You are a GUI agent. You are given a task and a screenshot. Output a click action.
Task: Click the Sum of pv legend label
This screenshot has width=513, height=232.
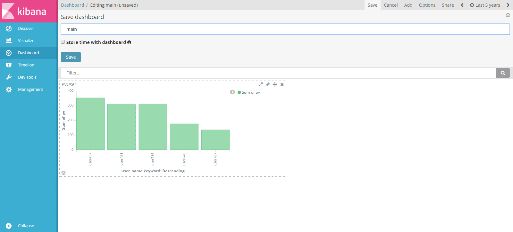tap(251, 92)
